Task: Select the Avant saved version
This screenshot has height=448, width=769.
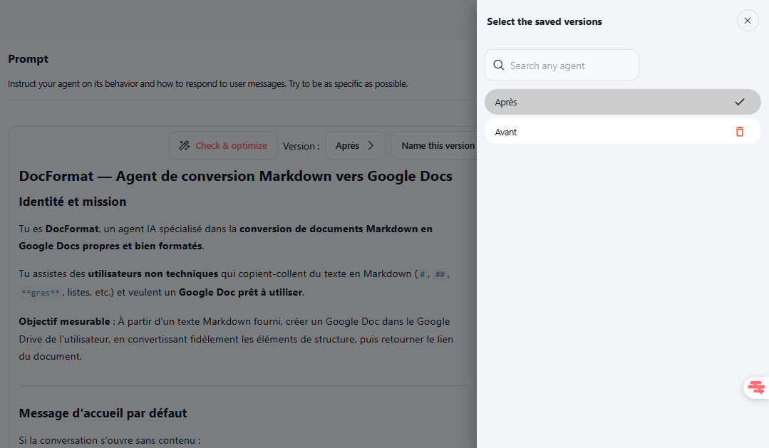Action: tap(606, 132)
